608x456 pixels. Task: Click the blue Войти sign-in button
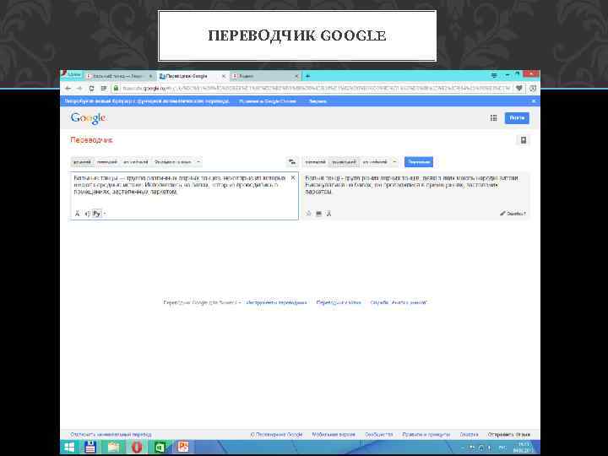[517, 118]
